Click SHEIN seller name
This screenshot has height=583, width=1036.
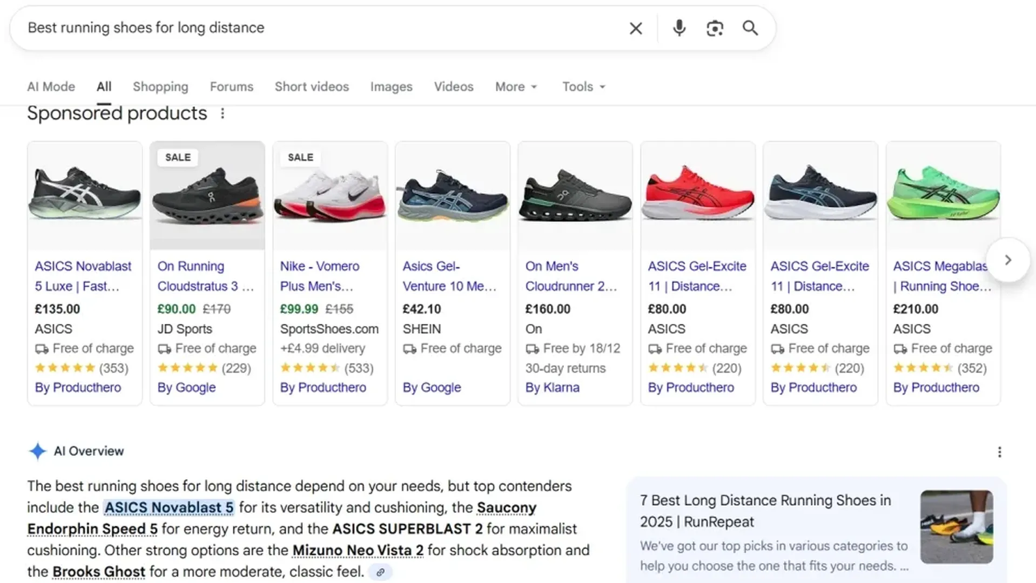[421, 329]
